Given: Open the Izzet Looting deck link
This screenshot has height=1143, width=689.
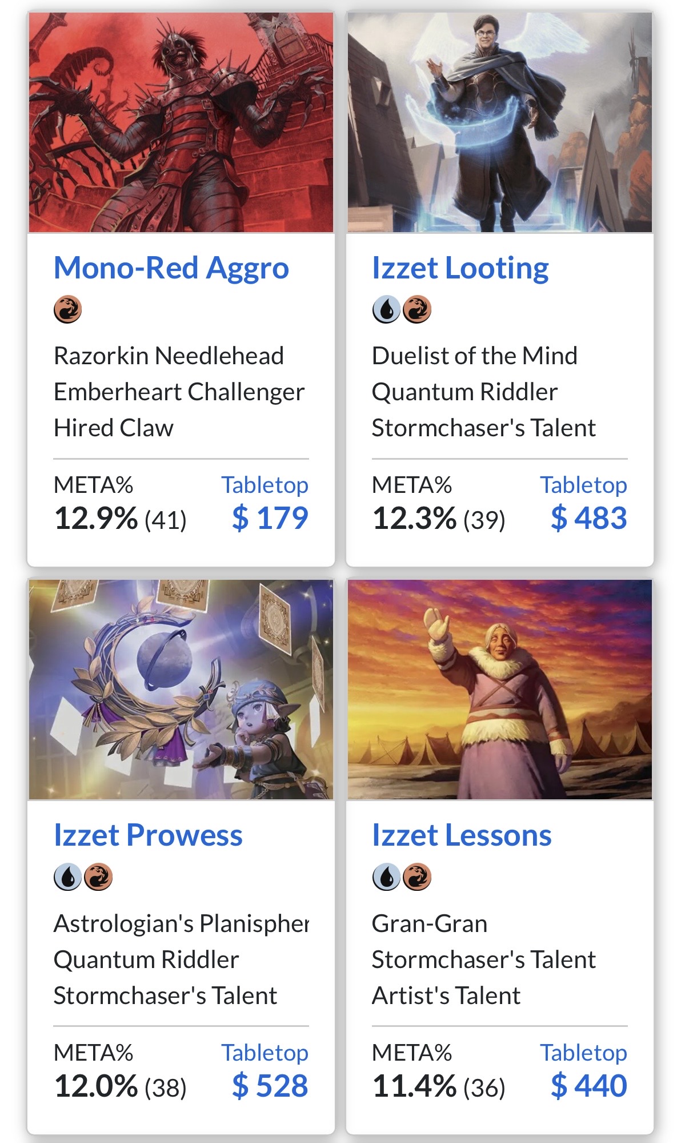Looking at the screenshot, I should 460,268.
